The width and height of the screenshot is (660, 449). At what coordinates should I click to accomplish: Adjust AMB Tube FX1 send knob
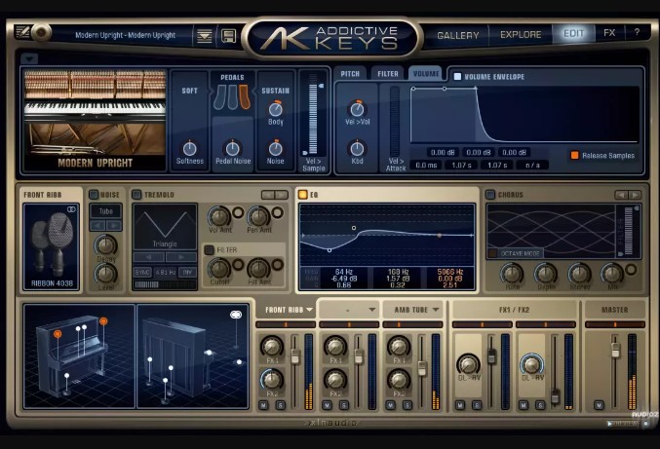(399, 347)
